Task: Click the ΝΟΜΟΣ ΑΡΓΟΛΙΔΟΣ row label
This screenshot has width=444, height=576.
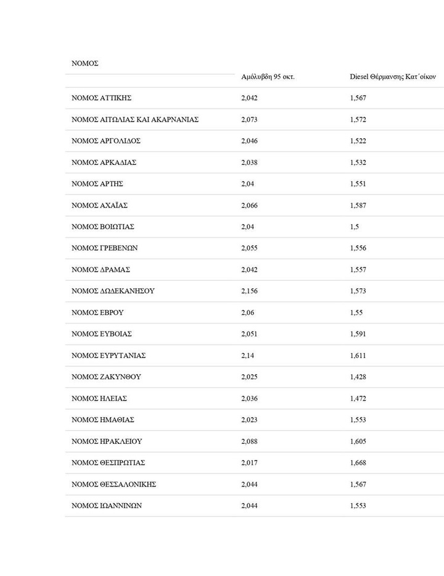Action: coord(106,141)
